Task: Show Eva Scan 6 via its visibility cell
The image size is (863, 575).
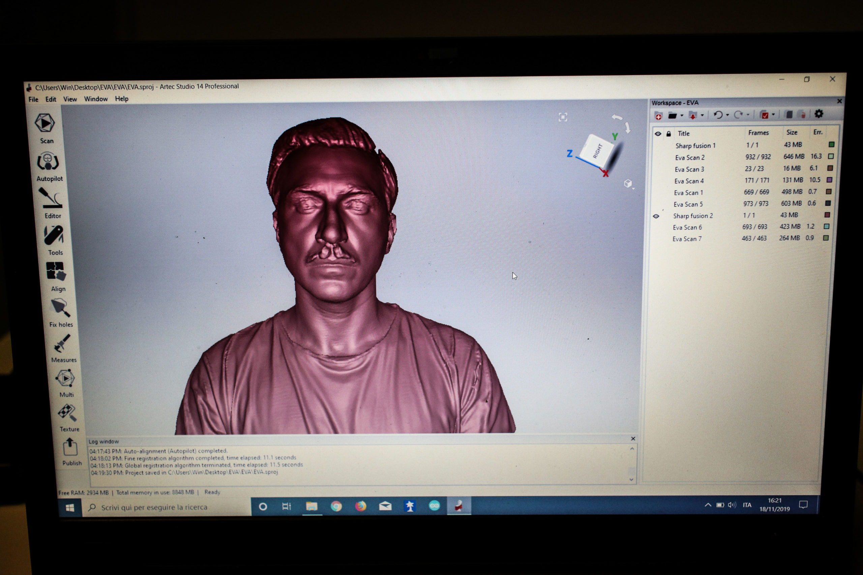Action: point(656,228)
